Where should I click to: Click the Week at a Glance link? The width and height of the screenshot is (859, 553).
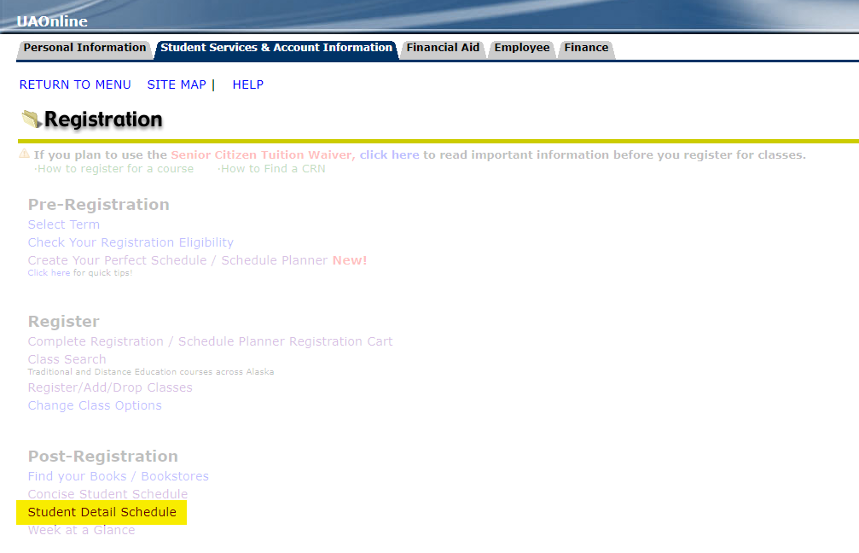[x=81, y=530]
